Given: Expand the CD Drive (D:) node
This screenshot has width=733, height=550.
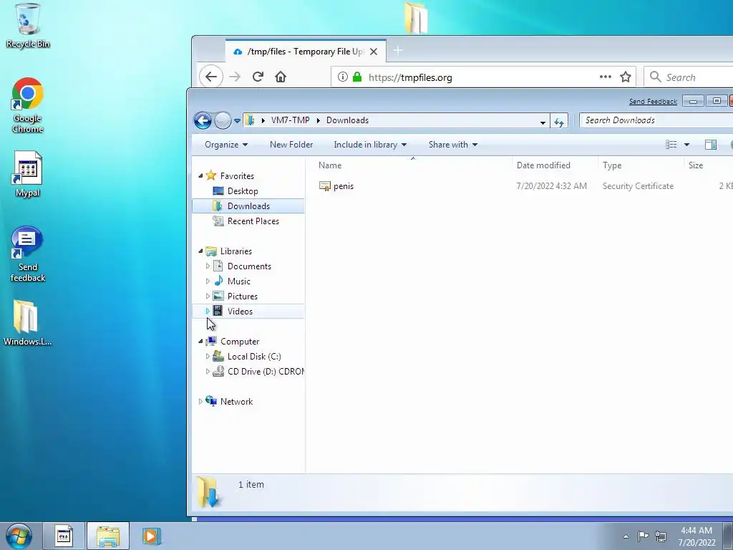Looking at the screenshot, I should 208,372.
